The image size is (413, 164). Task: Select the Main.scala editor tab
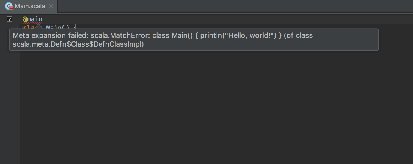pyautogui.click(x=29, y=6)
